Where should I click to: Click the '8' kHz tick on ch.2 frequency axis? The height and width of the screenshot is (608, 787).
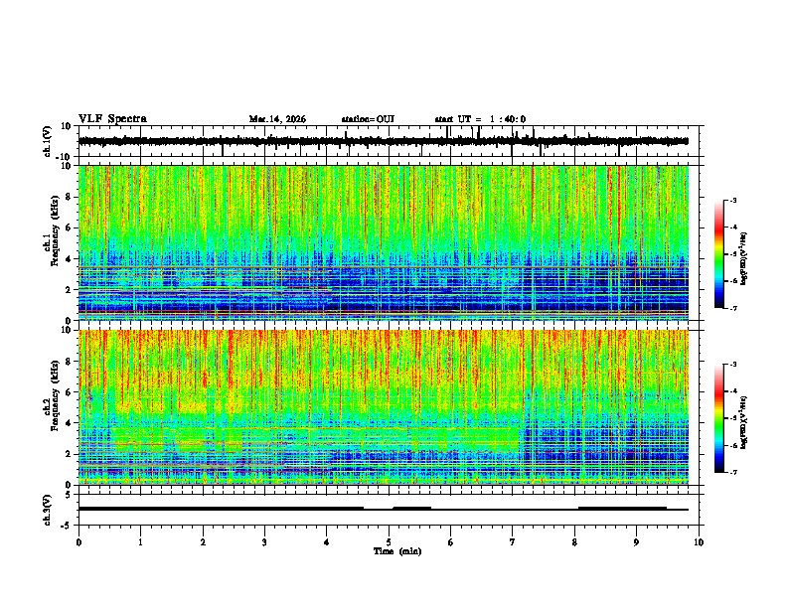click(69, 362)
